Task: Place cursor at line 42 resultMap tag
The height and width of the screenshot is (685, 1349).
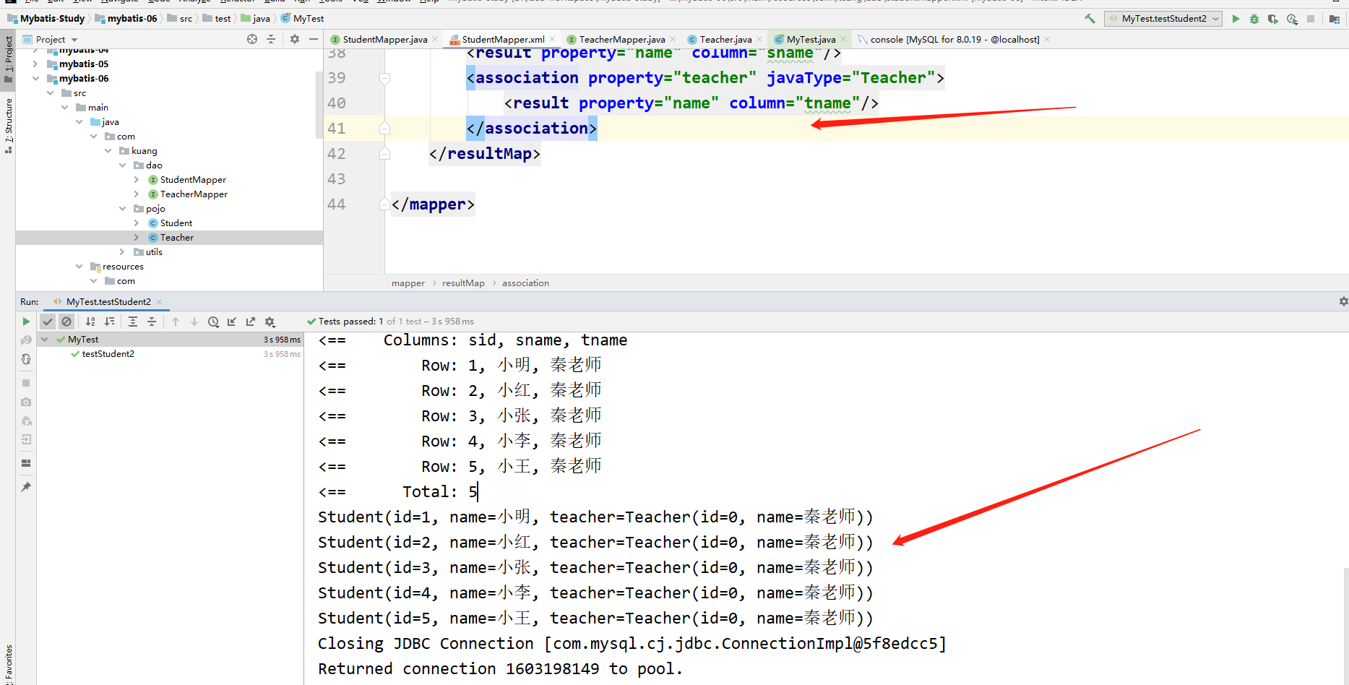Action: pos(484,154)
